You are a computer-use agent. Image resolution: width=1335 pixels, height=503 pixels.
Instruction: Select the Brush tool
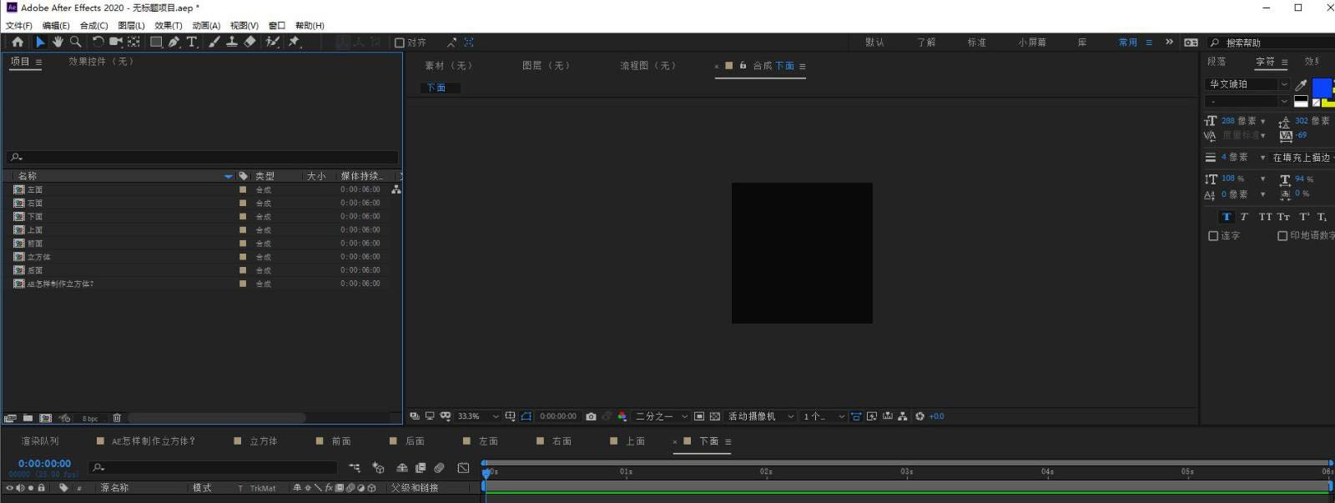click(214, 42)
